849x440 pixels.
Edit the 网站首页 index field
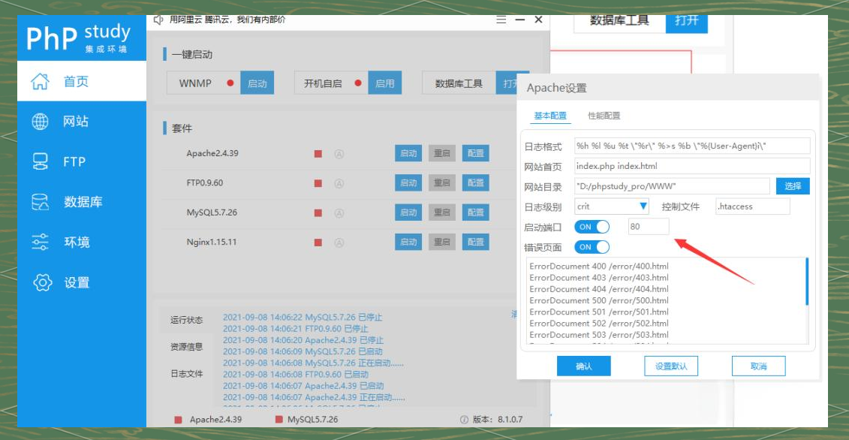tap(692, 166)
